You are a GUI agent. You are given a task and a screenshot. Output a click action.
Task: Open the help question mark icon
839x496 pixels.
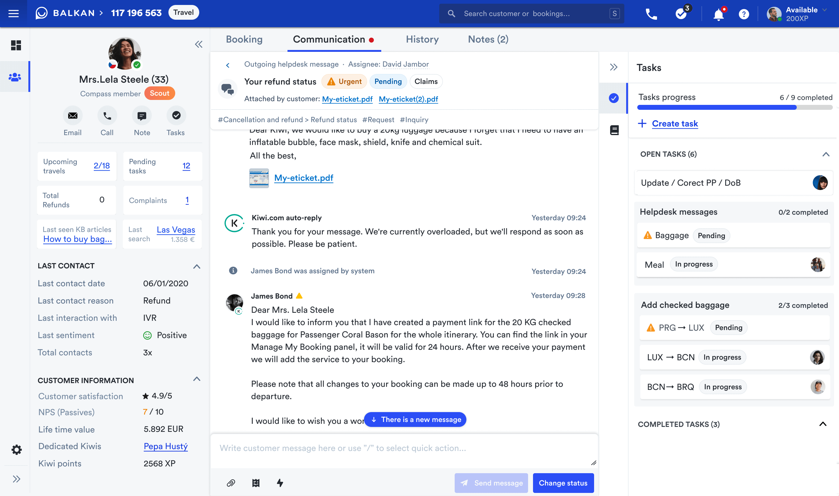[744, 14]
